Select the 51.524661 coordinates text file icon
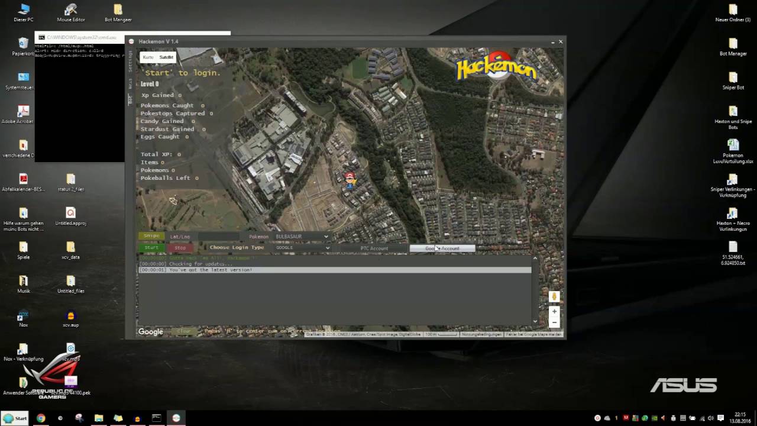Viewport: 757px width, 426px height. (733, 253)
